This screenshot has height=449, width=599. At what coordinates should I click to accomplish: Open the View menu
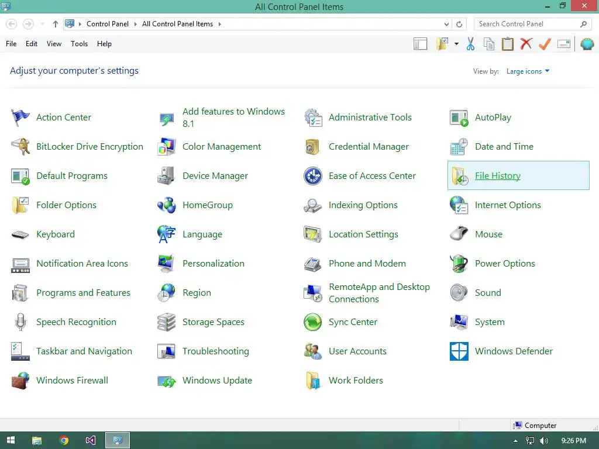click(54, 44)
